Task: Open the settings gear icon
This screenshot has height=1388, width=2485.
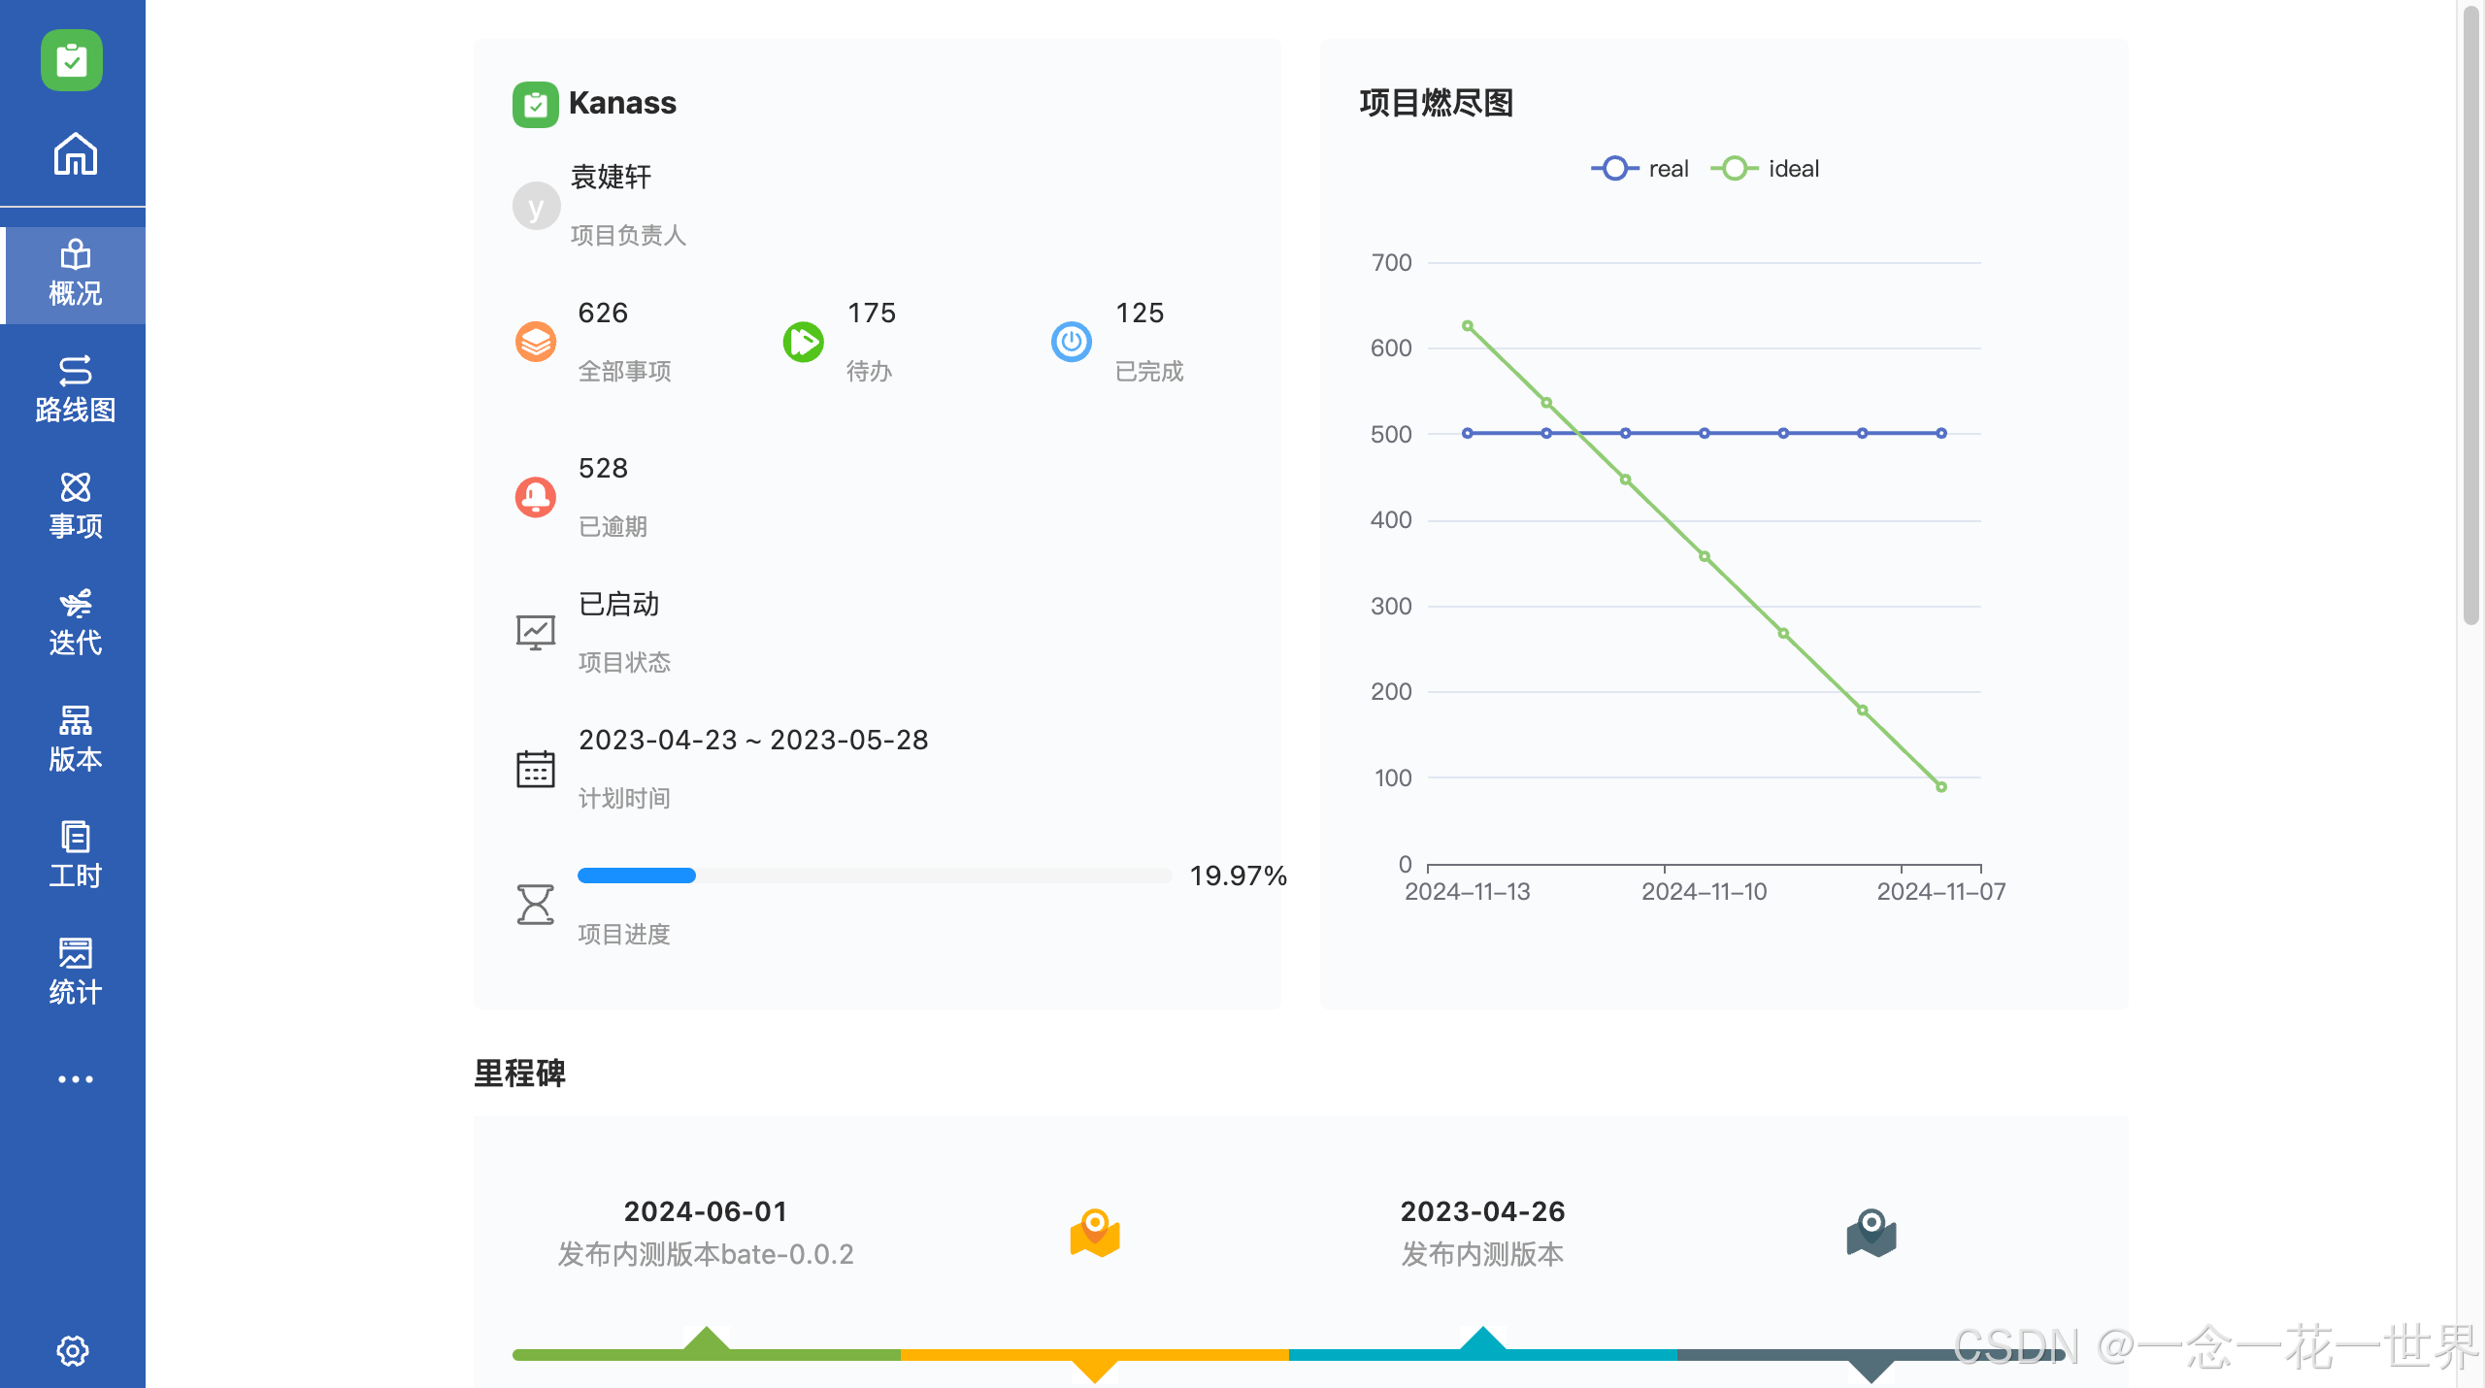Action: (x=73, y=1350)
